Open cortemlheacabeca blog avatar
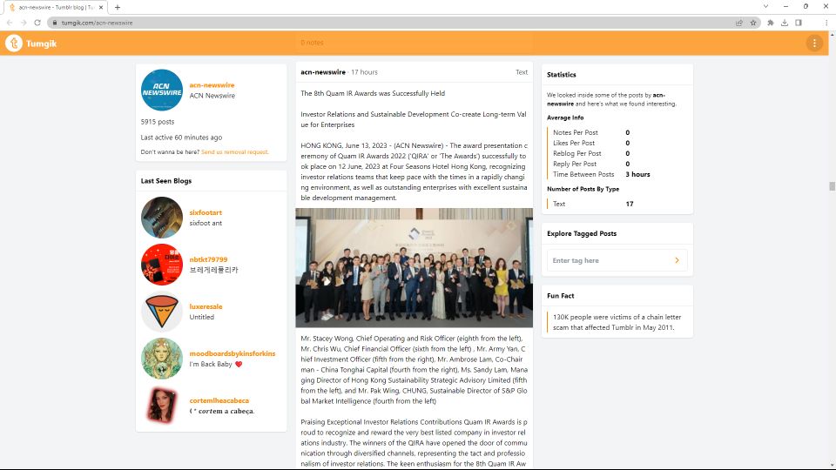Viewport: 836px width, 470px height. 162,405
